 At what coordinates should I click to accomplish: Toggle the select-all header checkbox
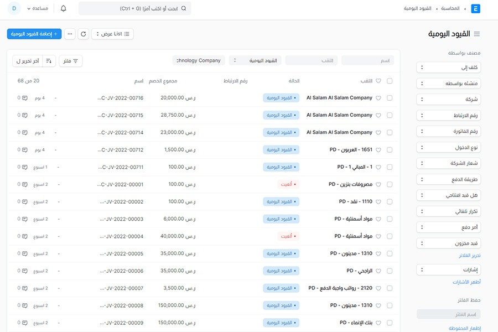(x=390, y=81)
